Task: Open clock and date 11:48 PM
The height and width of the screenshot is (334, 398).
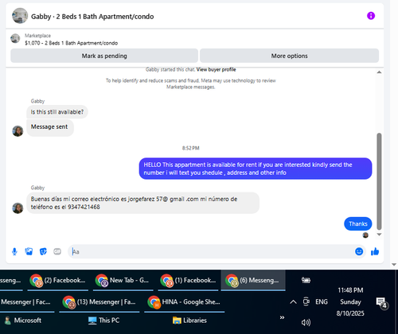Action: pos(350,301)
